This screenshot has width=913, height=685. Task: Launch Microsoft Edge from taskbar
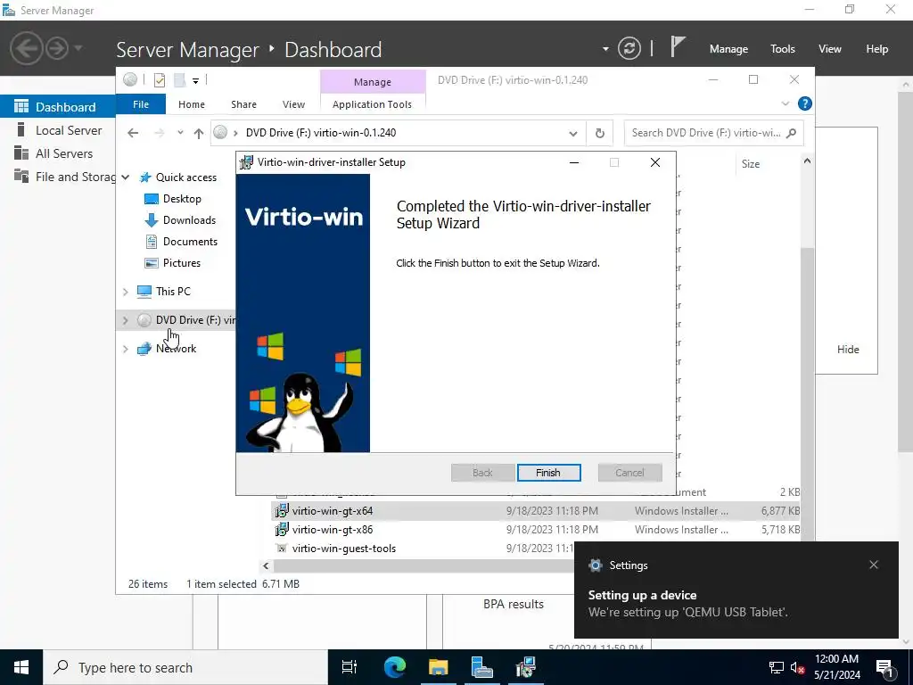(x=394, y=667)
